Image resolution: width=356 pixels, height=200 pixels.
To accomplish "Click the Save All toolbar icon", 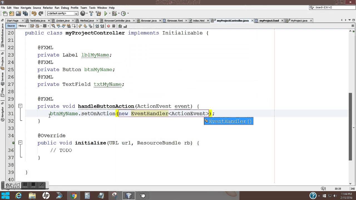I will [x=25, y=13].
